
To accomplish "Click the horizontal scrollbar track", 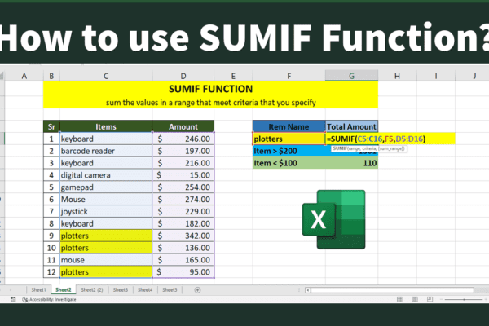I will click(x=392, y=290).
